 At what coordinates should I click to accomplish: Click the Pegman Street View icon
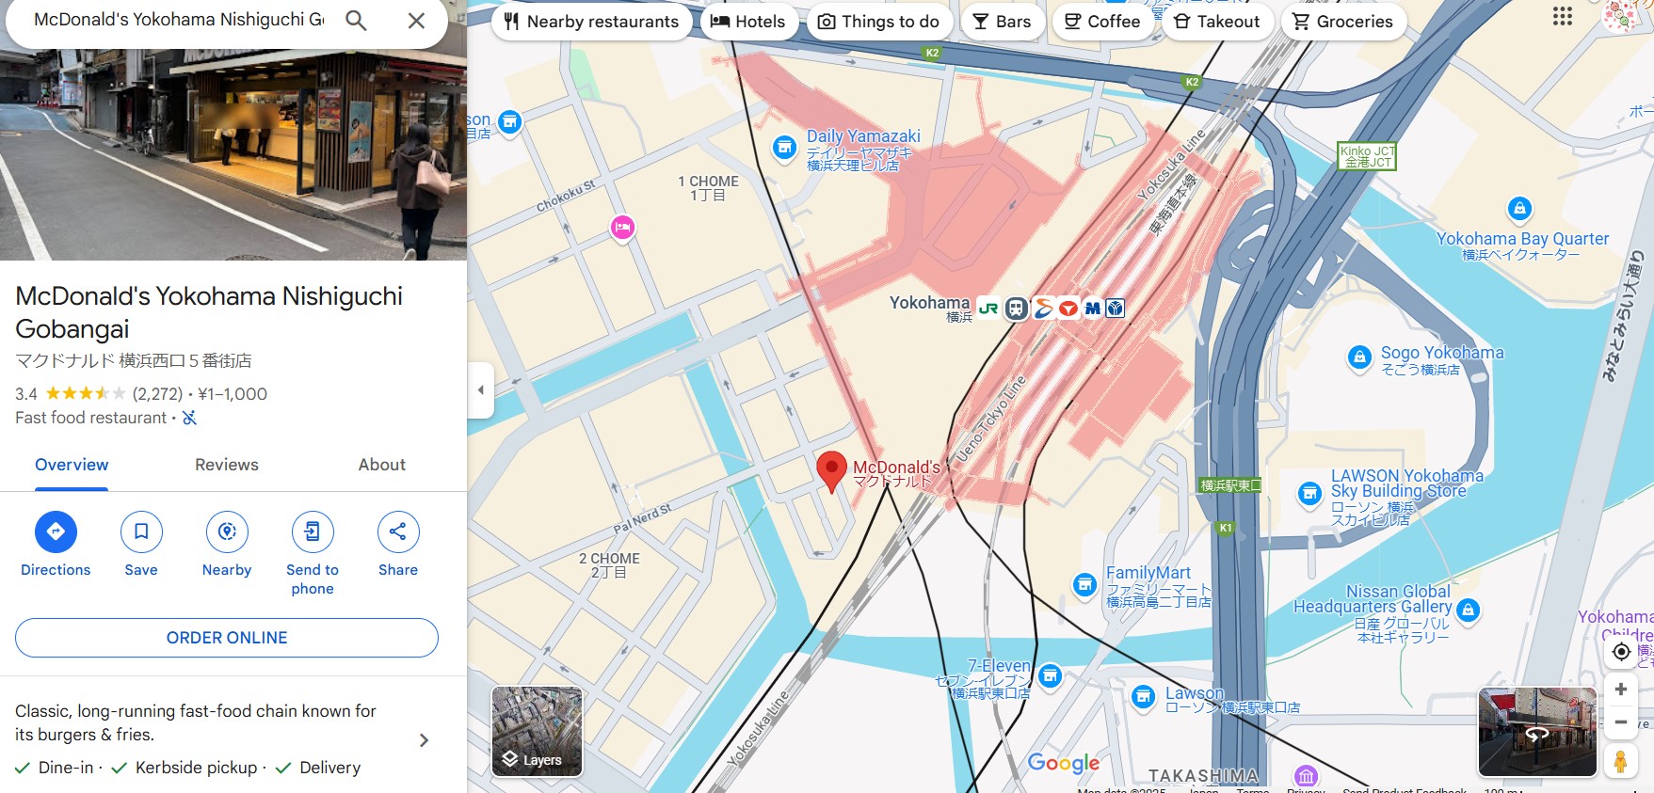(1620, 760)
